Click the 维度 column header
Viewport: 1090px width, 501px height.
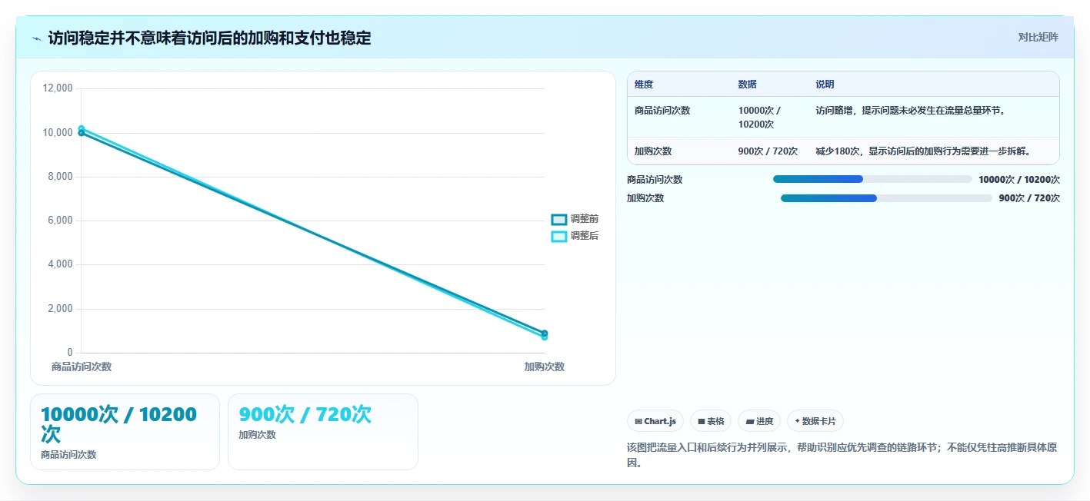pyautogui.click(x=644, y=85)
